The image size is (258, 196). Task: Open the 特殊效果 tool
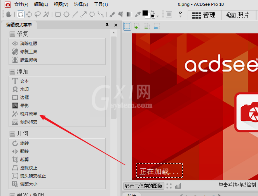point(24,114)
